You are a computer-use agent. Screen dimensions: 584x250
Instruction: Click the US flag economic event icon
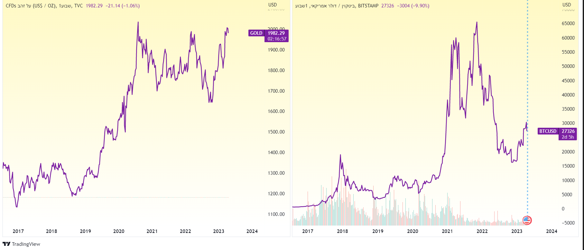527,220
